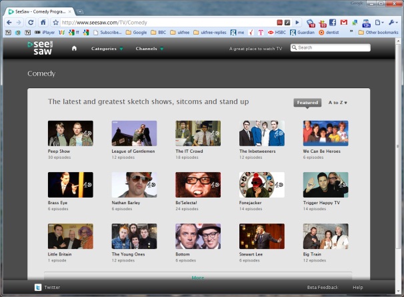404x297 pixels.
Task: Open the browser home page icon
Action: (x=43, y=23)
